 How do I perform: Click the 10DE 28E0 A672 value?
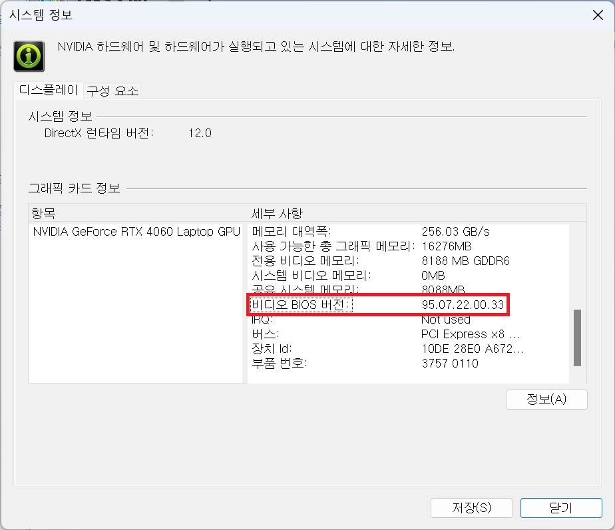[x=473, y=349]
